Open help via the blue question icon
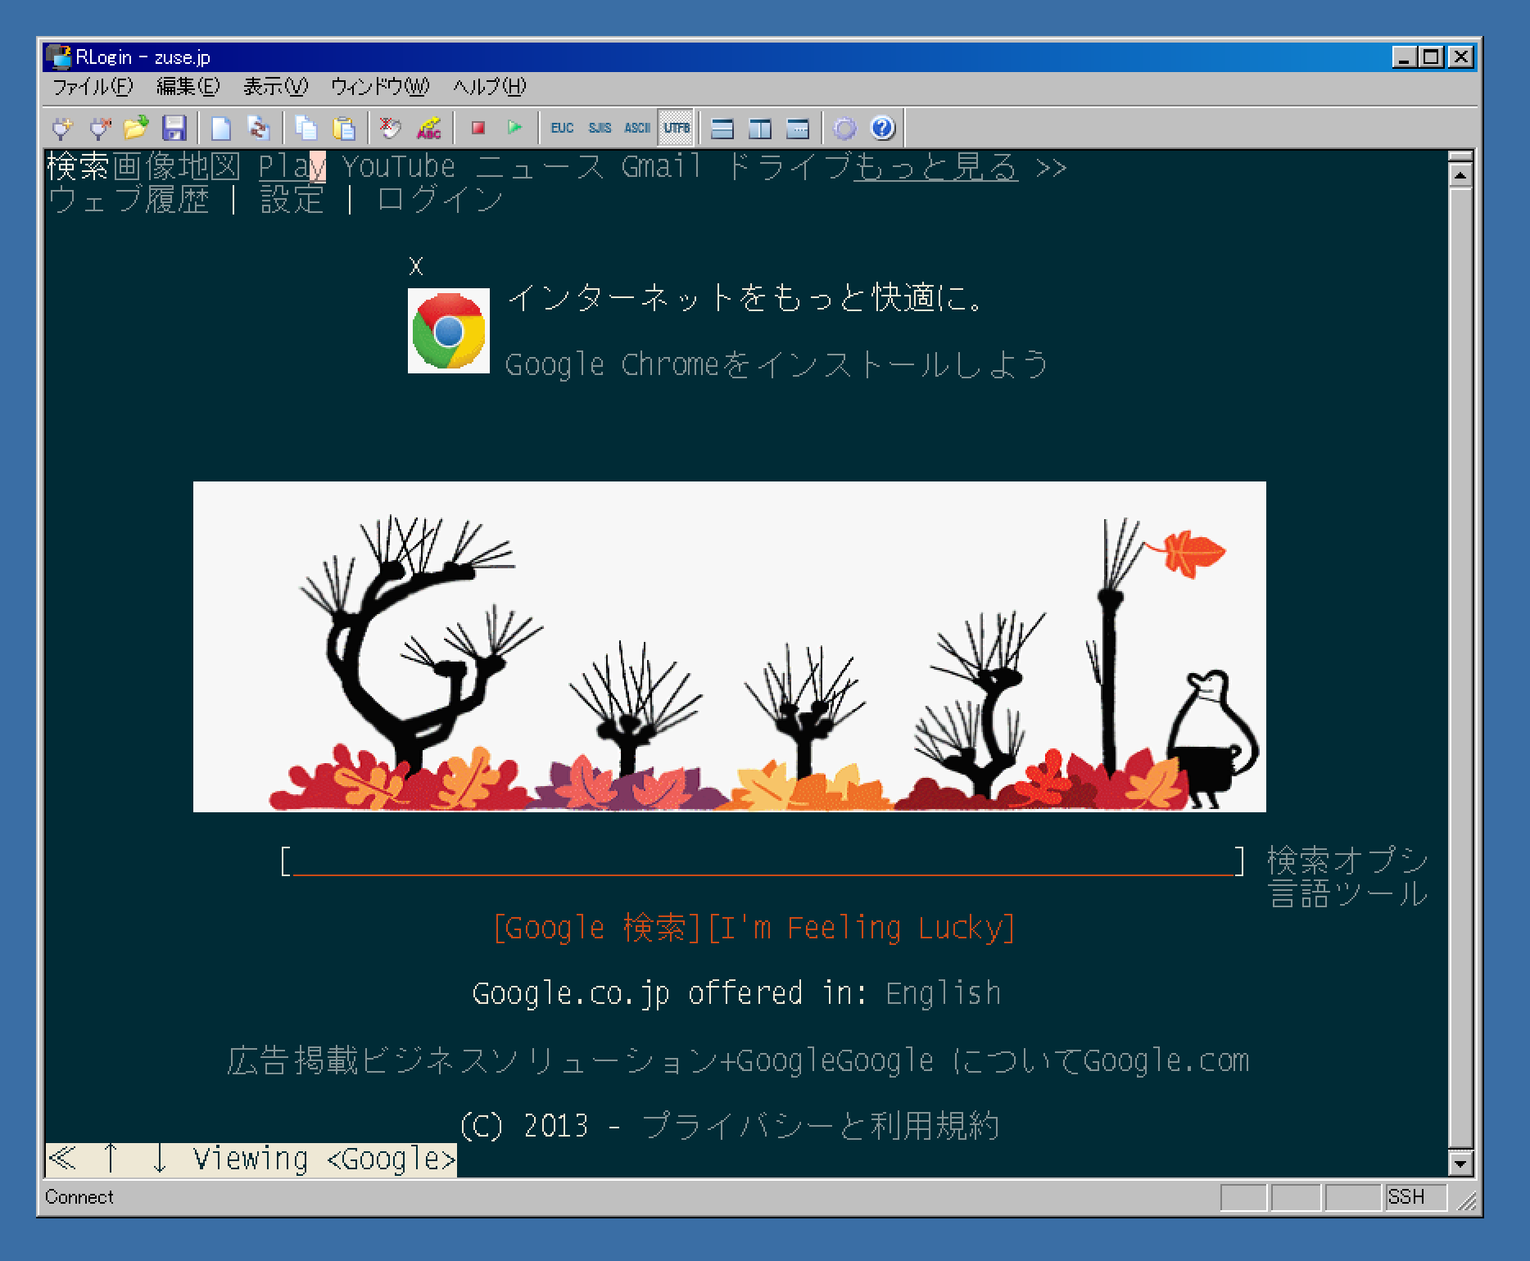Viewport: 1530px width, 1261px height. pyautogui.click(x=882, y=128)
